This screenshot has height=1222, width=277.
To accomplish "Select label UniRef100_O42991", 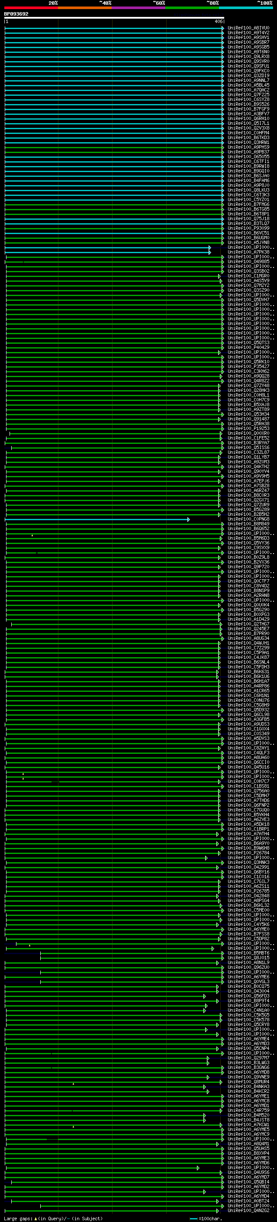I will coord(248,868).
